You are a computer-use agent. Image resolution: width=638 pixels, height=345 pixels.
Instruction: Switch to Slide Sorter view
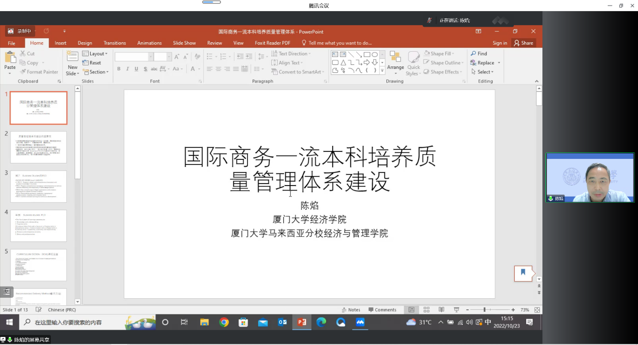pos(426,310)
